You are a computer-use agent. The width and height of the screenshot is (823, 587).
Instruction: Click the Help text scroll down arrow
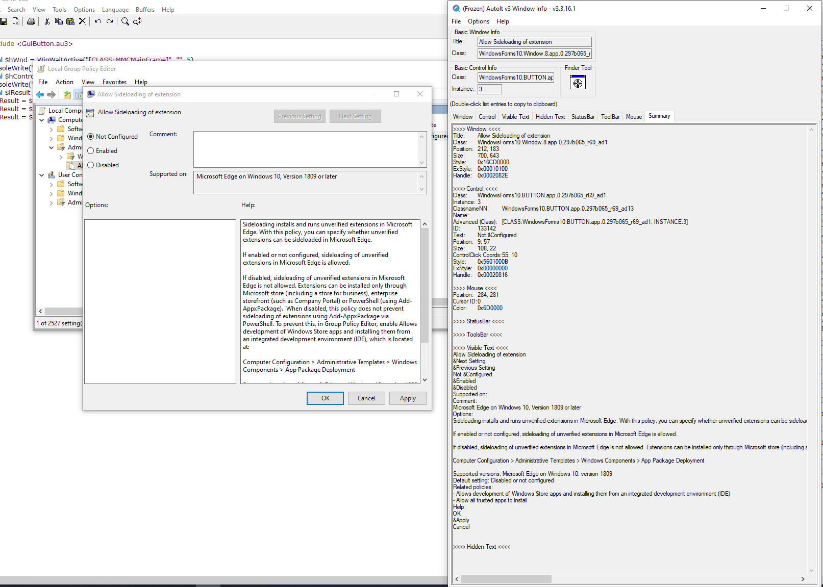pos(425,380)
